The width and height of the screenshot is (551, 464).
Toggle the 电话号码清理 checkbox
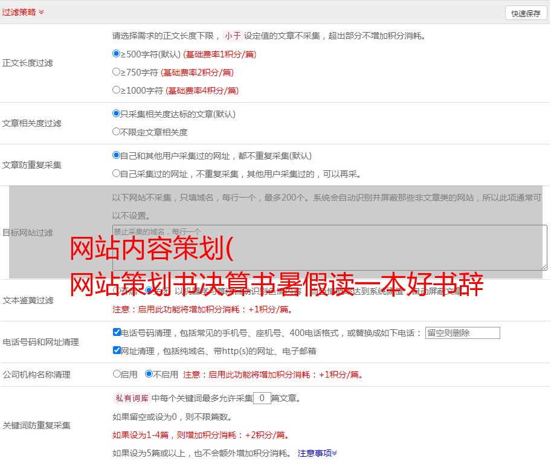tap(117, 332)
